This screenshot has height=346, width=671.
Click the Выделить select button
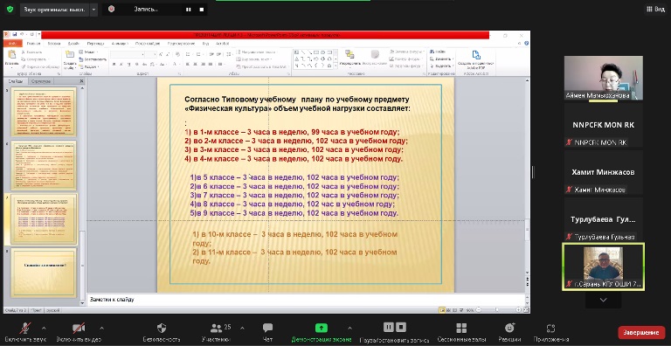(x=441, y=66)
